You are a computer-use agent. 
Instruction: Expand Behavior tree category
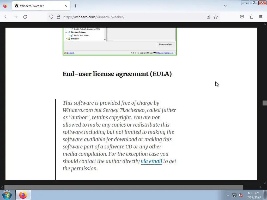tap(66, 39)
